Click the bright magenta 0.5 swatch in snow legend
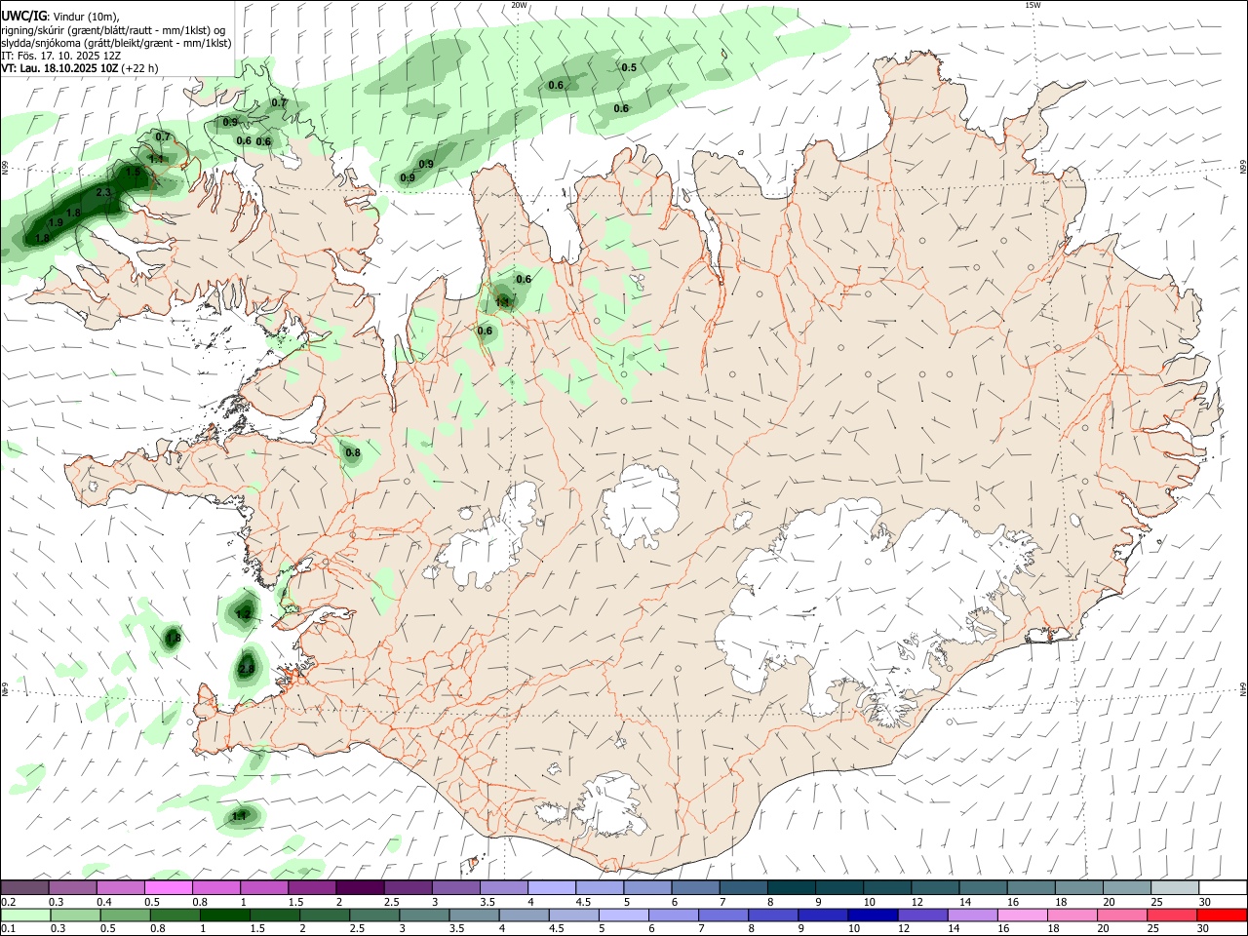This screenshot has width=1248, height=936. (x=168, y=887)
